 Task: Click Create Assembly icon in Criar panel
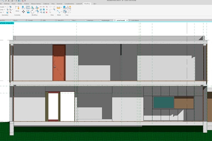65,8
